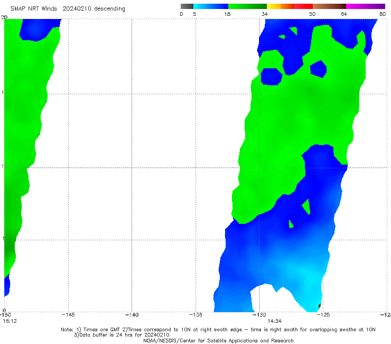Click the note 'Data buffer is 24 hrs for 20240210'

pyautogui.click(x=122, y=335)
